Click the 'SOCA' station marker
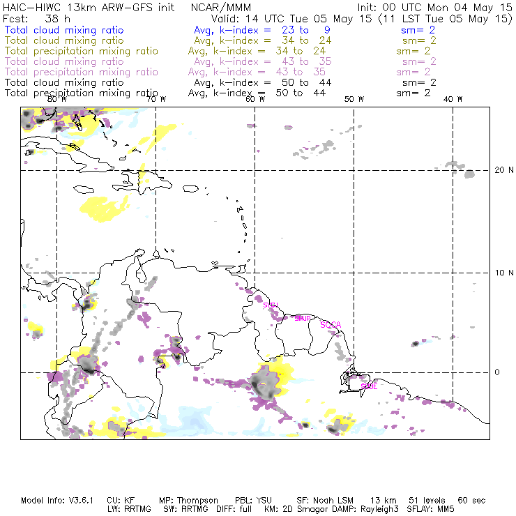 pyautogui.click(x=331, y=325)
